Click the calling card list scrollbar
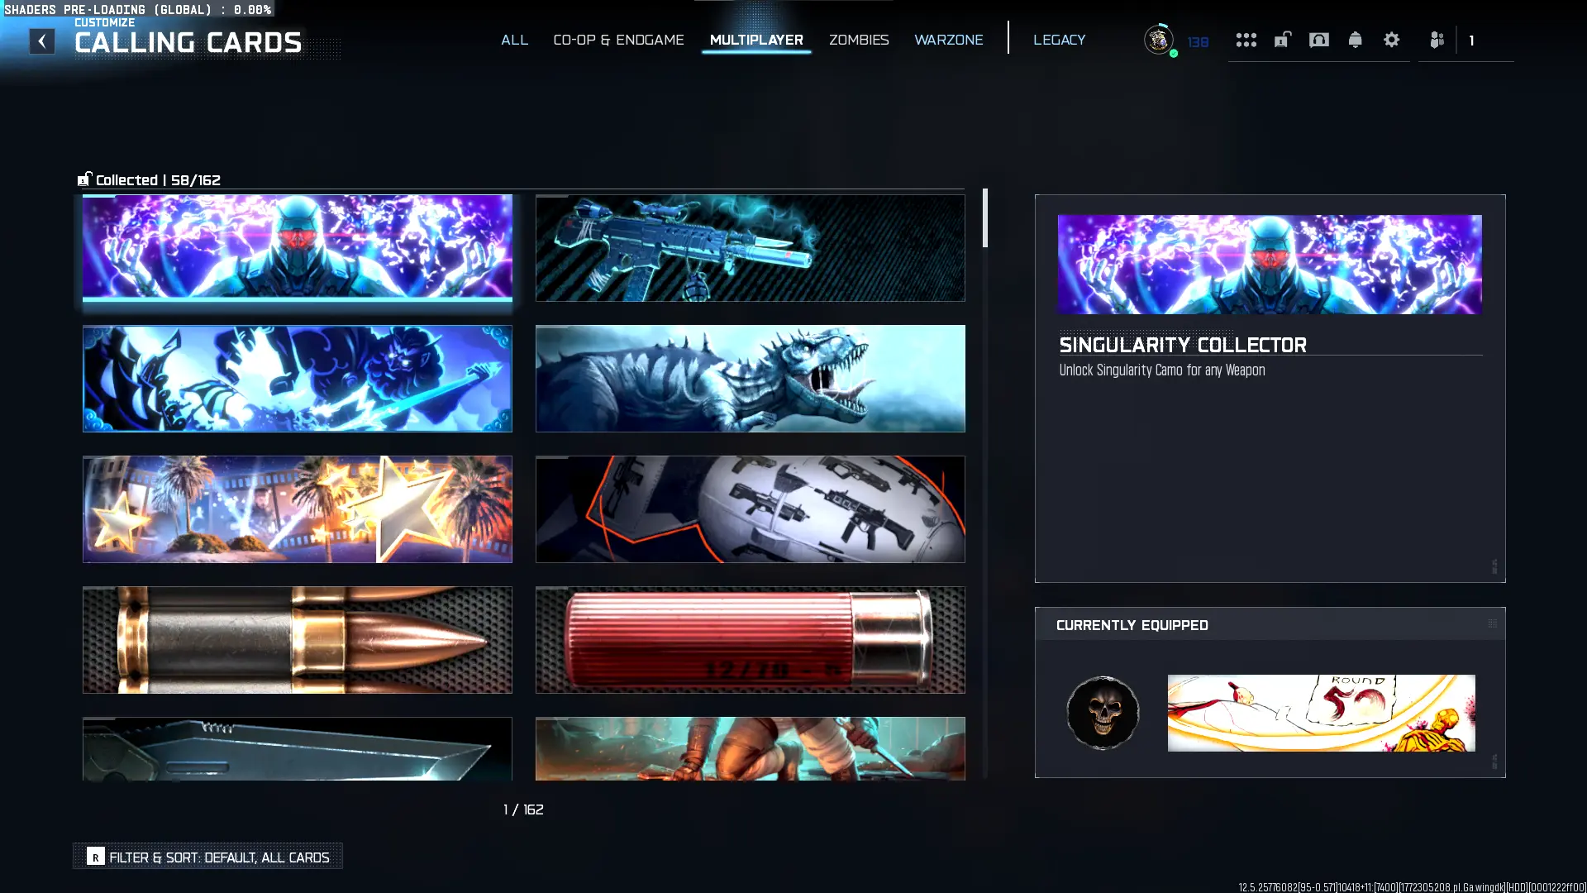1587x893 pixels. point(984,218)
